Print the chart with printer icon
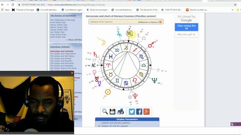The image size is (241, 135). point(120,111)
